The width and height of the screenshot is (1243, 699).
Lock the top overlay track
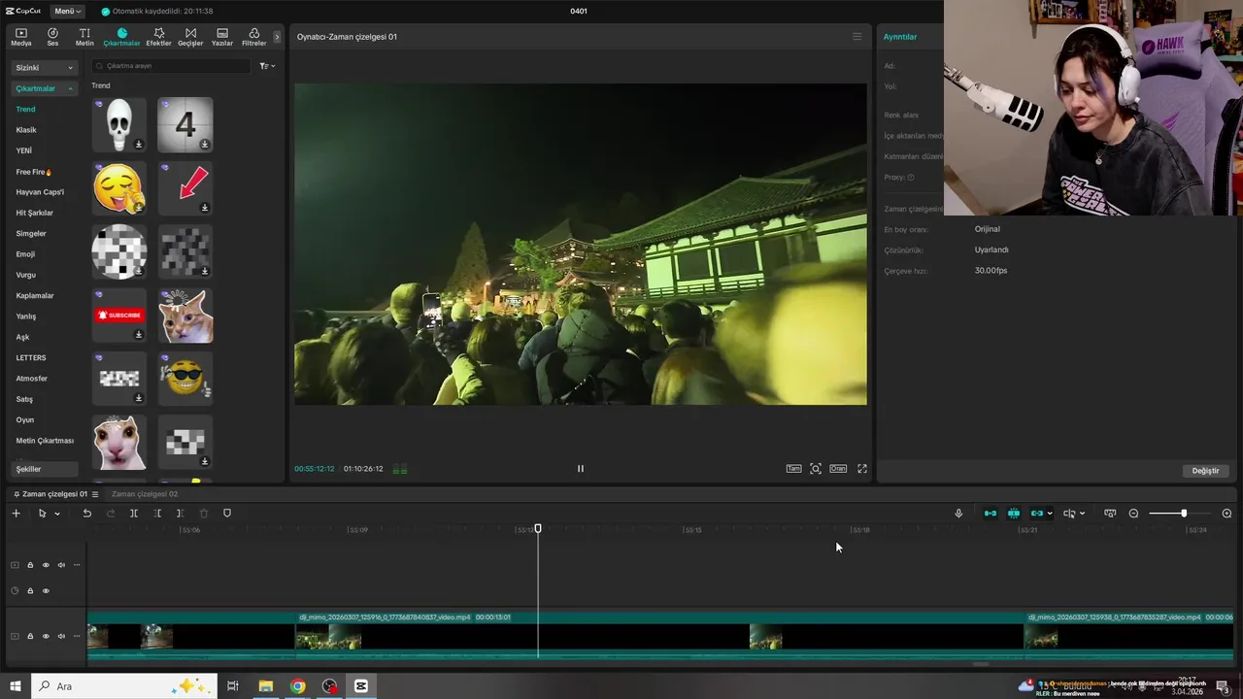click(x=30, y=565)
